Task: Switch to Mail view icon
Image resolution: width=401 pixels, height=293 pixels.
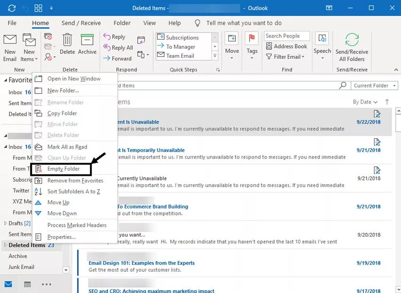Action: pyautogui.click(x=8, y=284)
